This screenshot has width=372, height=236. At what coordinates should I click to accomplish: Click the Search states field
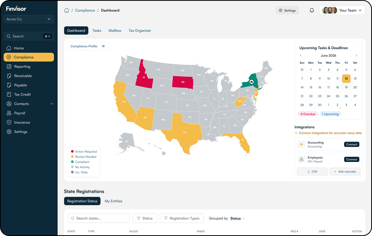point(99,218)
